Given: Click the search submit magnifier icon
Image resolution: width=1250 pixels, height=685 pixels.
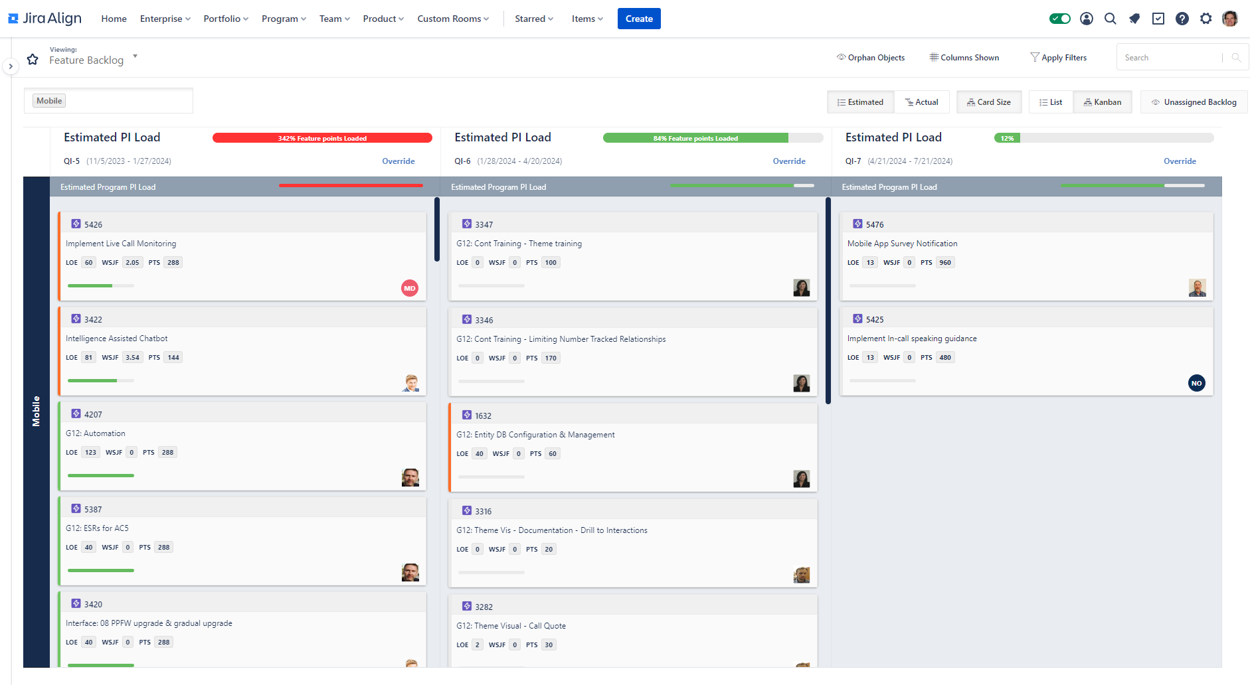Looking at the screenshot, I should 1236,58.
